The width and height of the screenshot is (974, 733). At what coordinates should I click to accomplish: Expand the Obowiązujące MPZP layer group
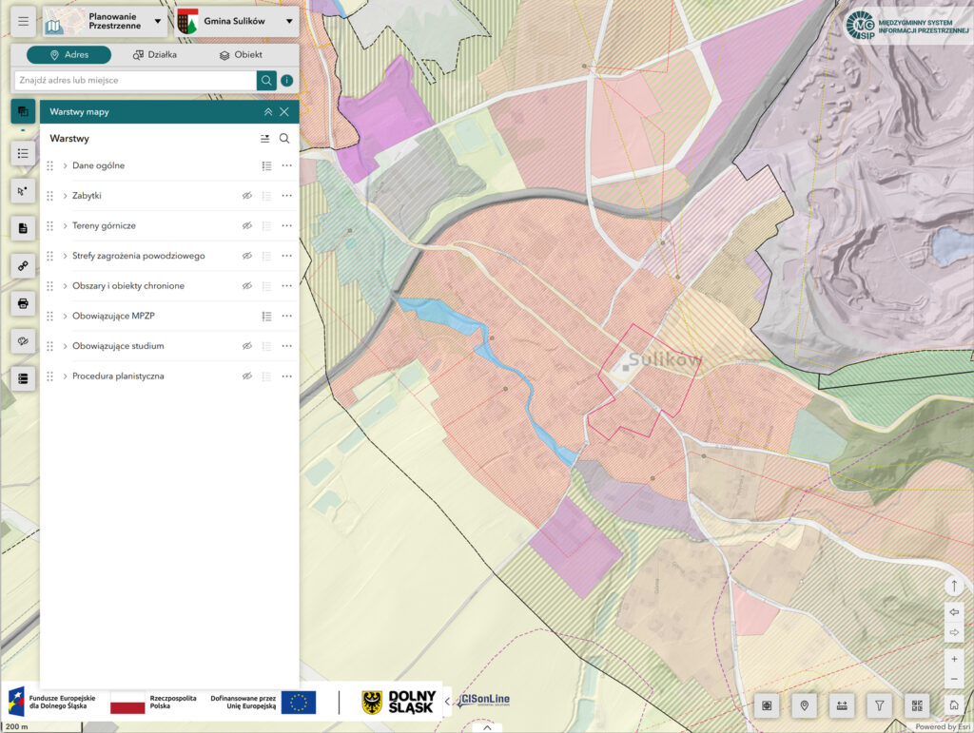click(x=65, y=316)
